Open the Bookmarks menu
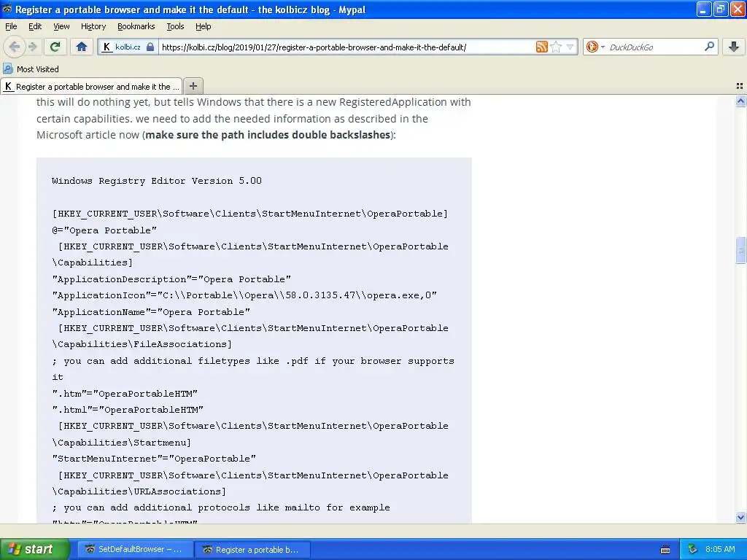The width and height of the screenshot is (747, 560). [136, 26]
